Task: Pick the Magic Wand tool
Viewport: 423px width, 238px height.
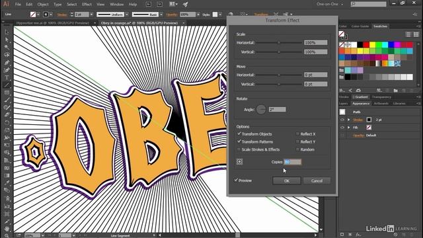Action: (7, 47)
